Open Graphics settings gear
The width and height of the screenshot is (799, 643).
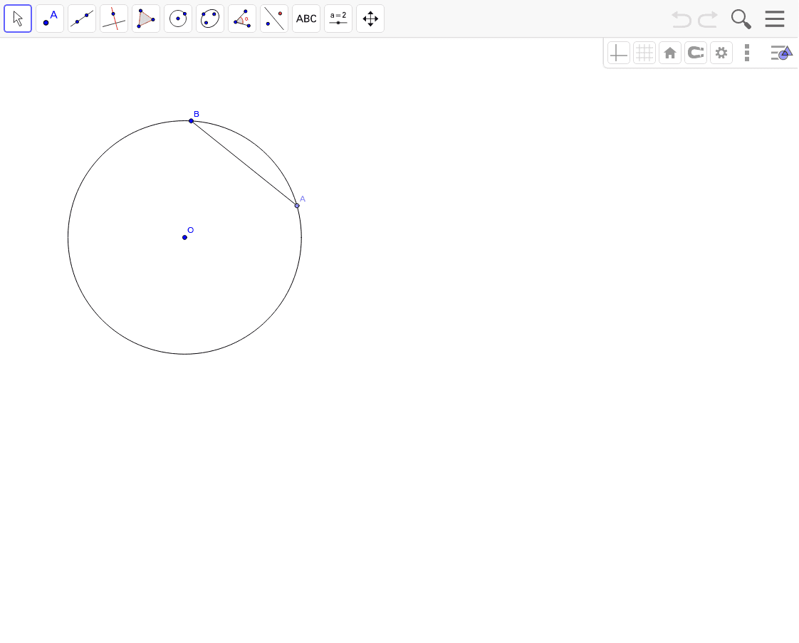point(721,53)
